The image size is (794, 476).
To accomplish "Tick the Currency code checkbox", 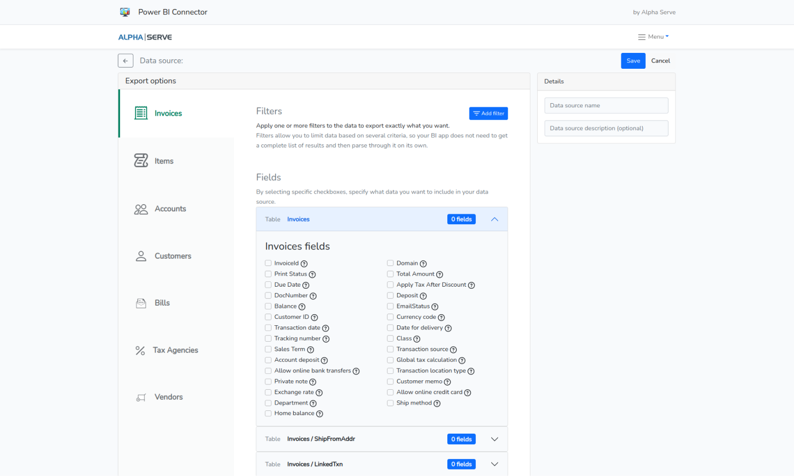I will (x=390, y=317).
